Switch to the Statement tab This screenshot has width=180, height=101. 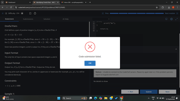tap(9, 19)
